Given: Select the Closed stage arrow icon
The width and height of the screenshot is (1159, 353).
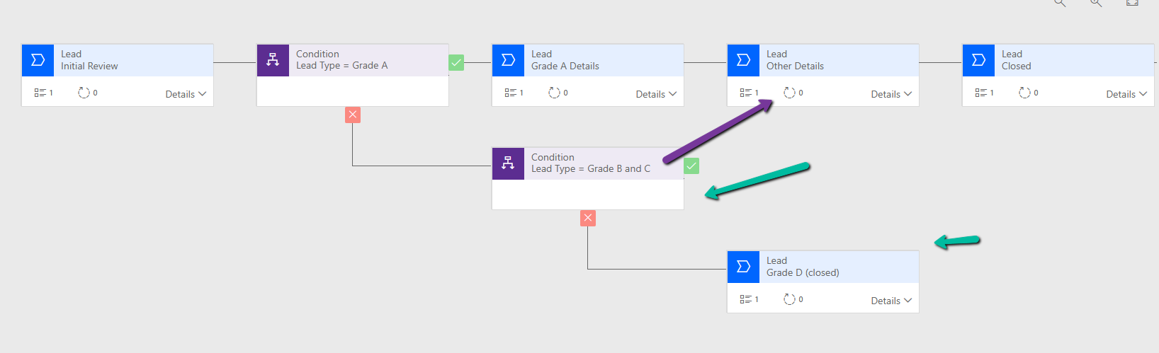Looking at the screenshot, I should [x=978, y=60].
